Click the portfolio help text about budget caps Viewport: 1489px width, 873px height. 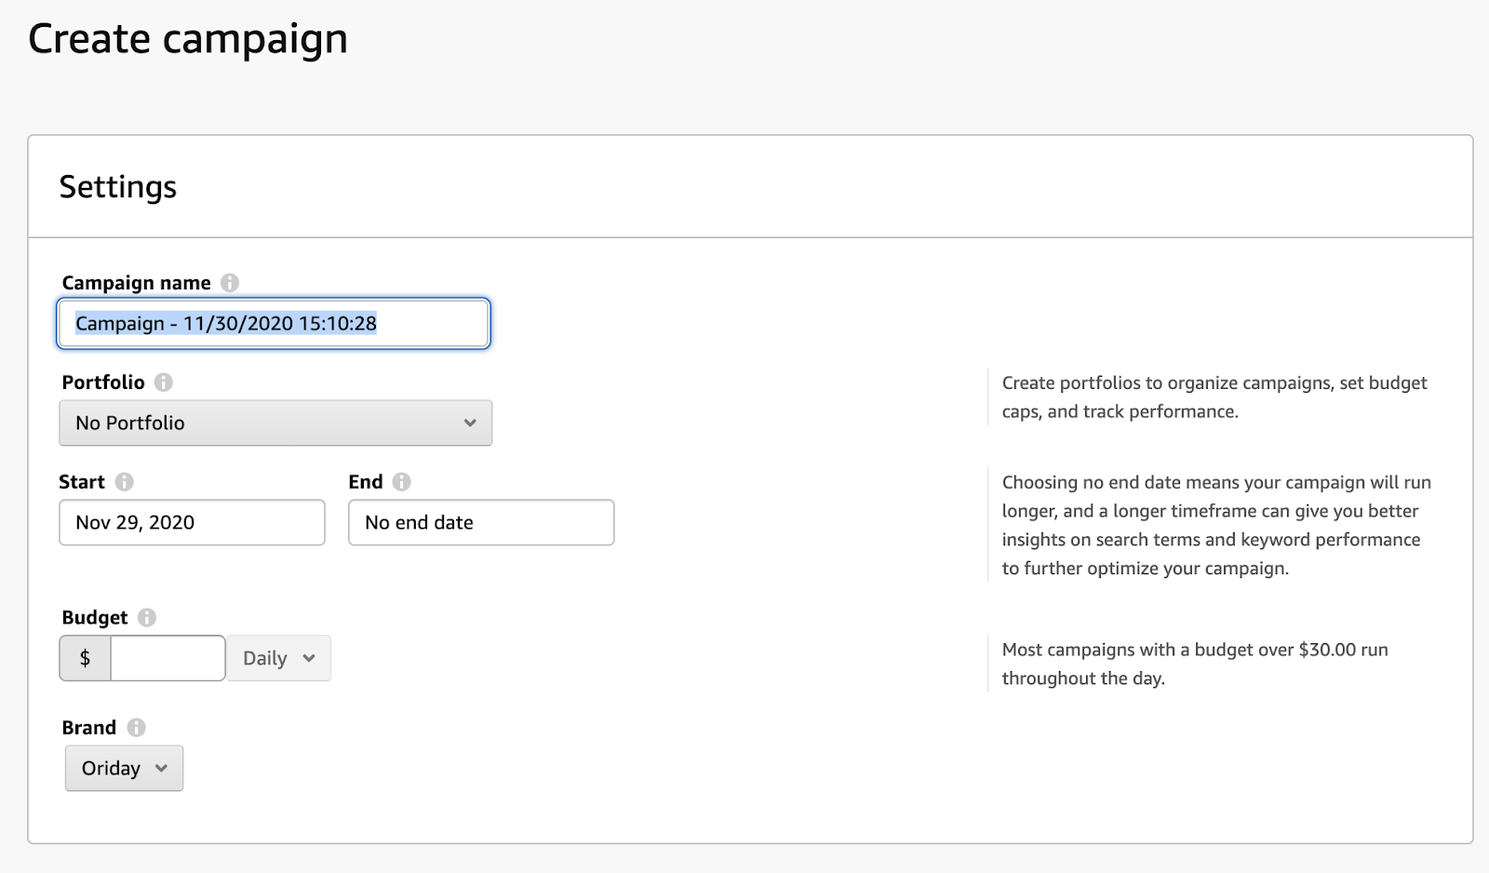click(x=1214, y=397)
